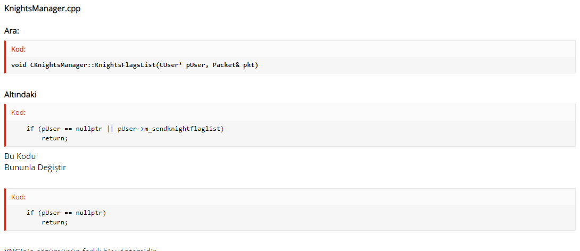Click the KnightsFlagsList function signature code line
Image resolution: width=580 pixels, height=251 pixels.
[x=135, y=65]
